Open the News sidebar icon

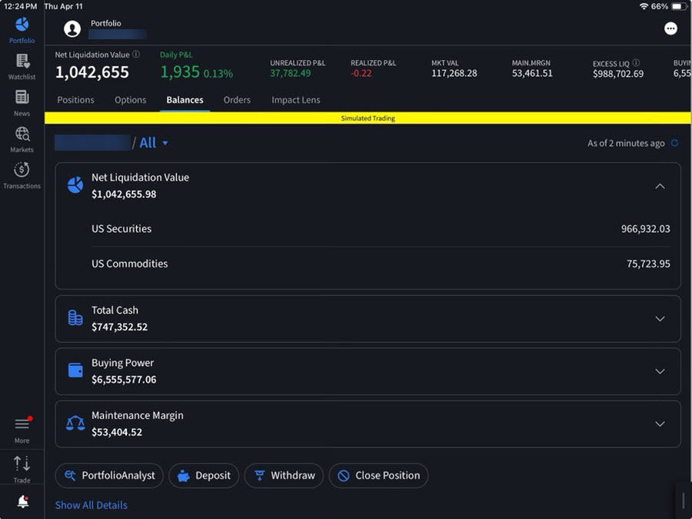22,97
